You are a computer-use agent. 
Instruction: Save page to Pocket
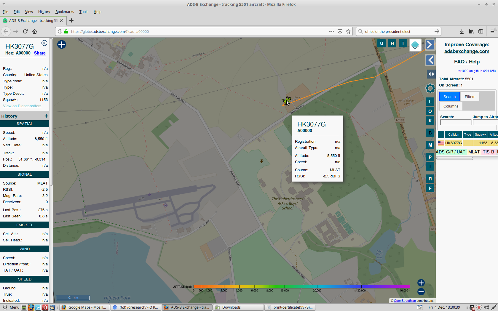pos(340,31)
